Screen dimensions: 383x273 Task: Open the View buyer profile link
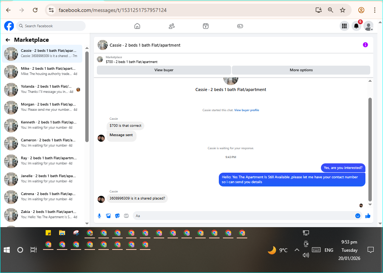246,110
